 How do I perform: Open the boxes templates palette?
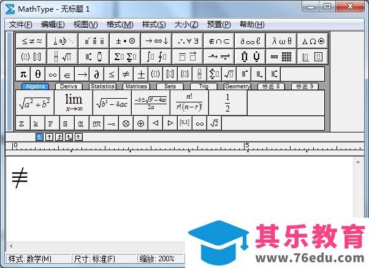click(313, 56)
